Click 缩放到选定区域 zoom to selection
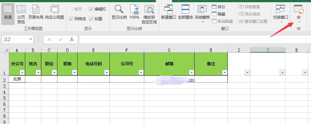 click(x=149, y=13)
